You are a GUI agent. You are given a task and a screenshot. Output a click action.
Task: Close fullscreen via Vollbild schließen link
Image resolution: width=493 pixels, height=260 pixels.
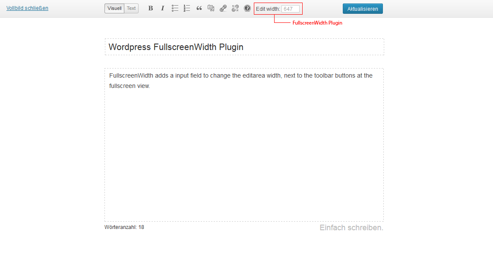click(x=27, y=8)
